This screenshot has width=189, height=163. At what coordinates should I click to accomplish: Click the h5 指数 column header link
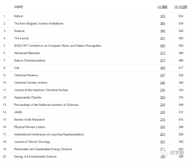click(x=162, y=7)
